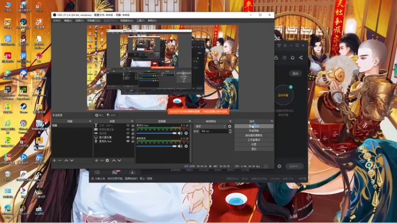Open the Microsoft Edge desktop icon

pyautogui.click(x=7, y=211)
